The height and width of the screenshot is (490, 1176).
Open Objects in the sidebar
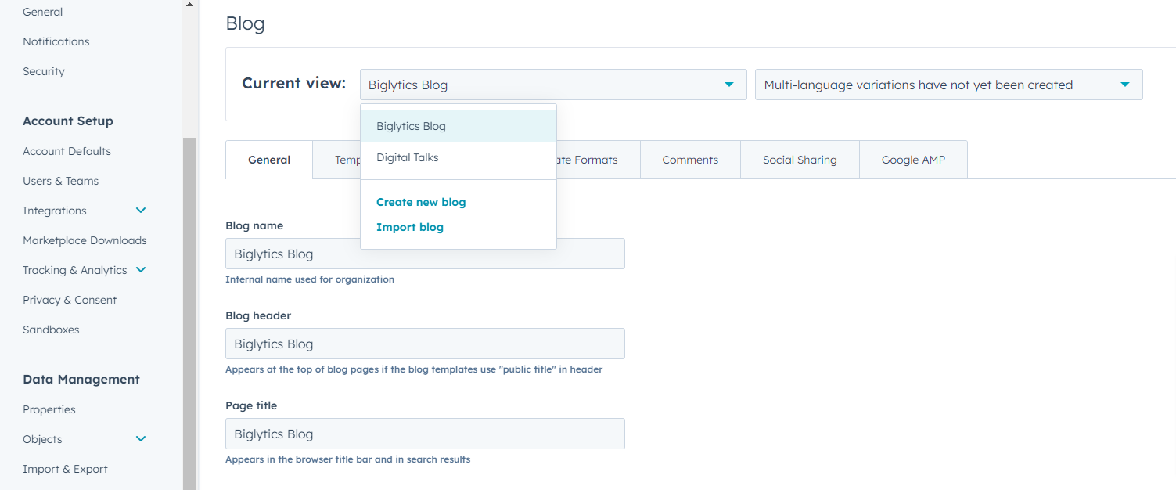pyautogui.click(x=42, y=439)
